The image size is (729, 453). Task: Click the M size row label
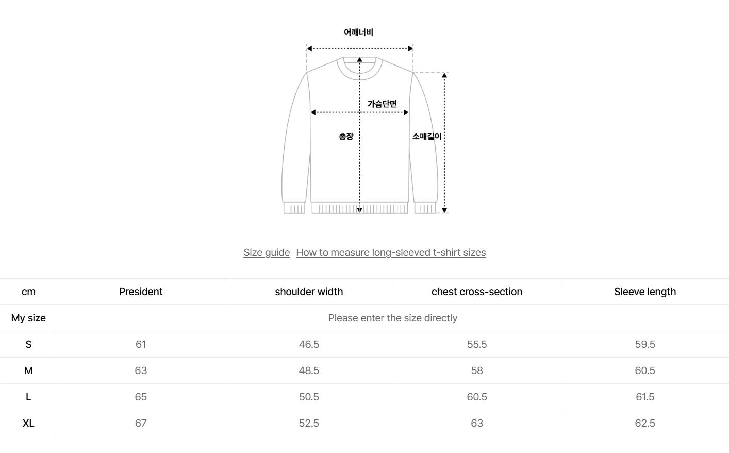[x=28, y=370]
